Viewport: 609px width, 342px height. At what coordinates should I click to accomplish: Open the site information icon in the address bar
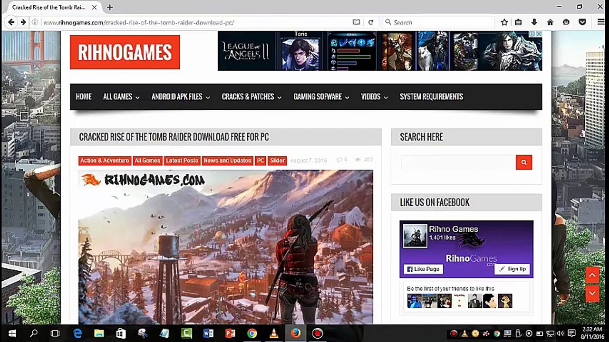coord(35,22)
